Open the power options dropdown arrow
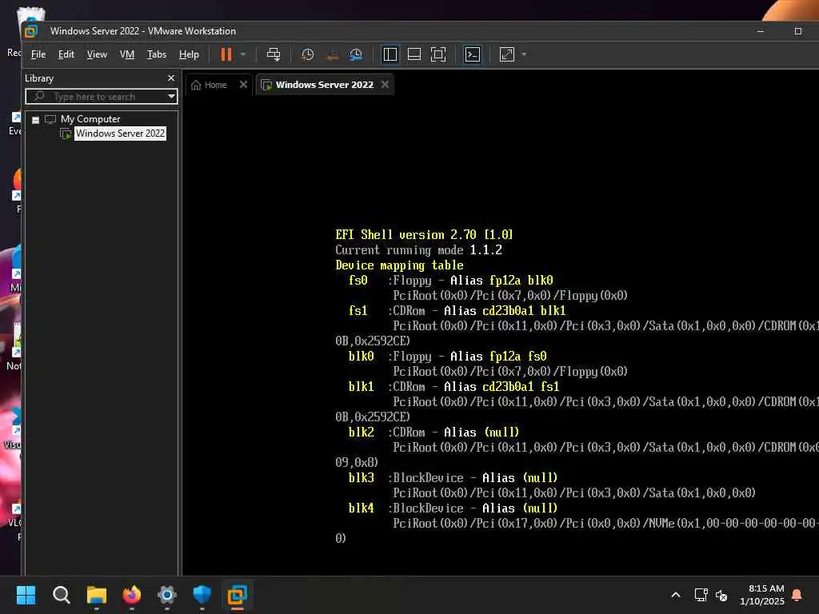This screenshot has height=614, width=819. point(243,54)
